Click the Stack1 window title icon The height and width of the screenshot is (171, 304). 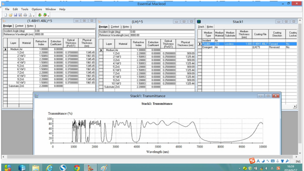click(199, 22)
